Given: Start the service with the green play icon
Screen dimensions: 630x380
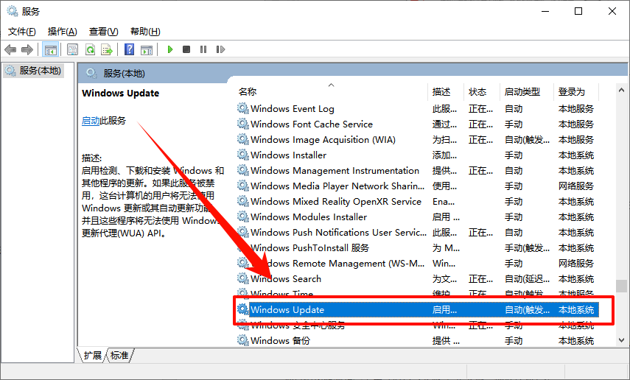Looking at the screenshot, I should 170,49.
